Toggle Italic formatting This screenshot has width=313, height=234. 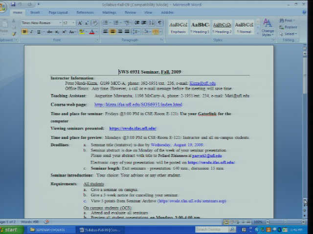[31, 32]
